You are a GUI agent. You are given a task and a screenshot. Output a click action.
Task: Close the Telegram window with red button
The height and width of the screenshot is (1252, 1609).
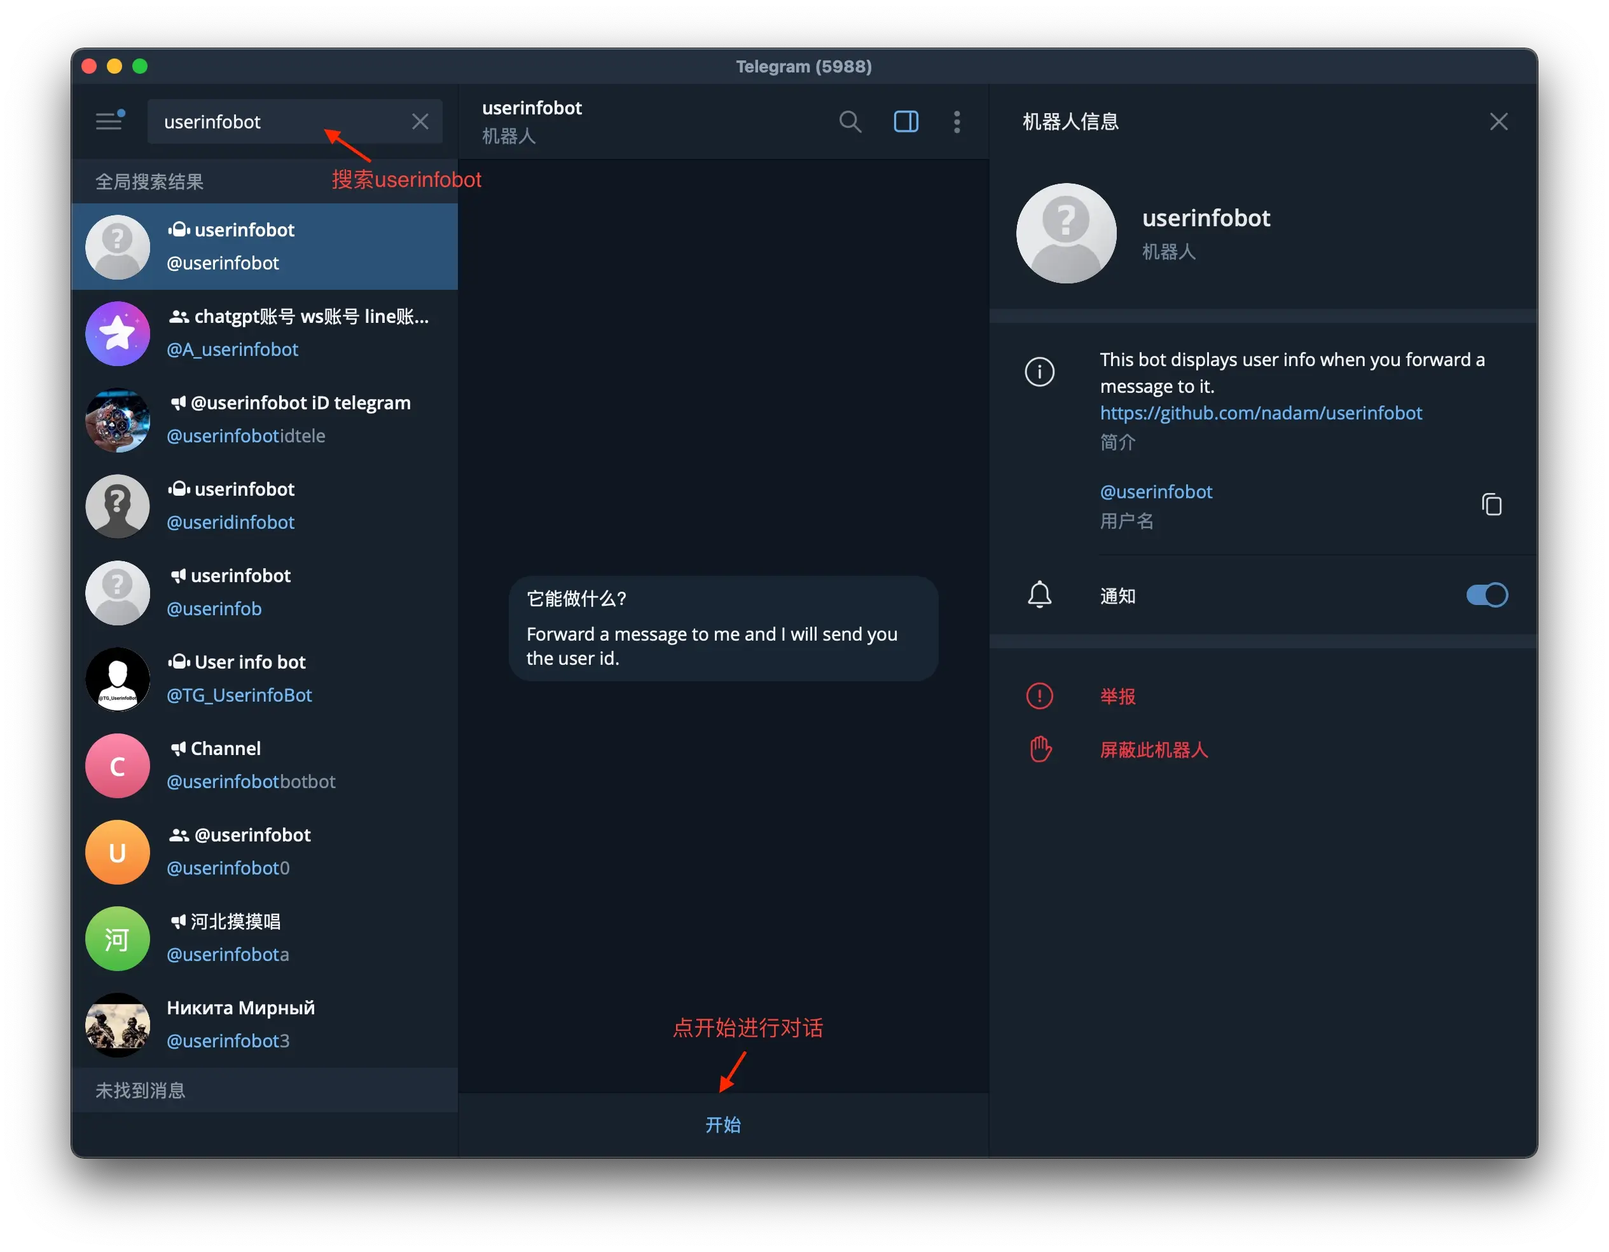pos(89,66)
